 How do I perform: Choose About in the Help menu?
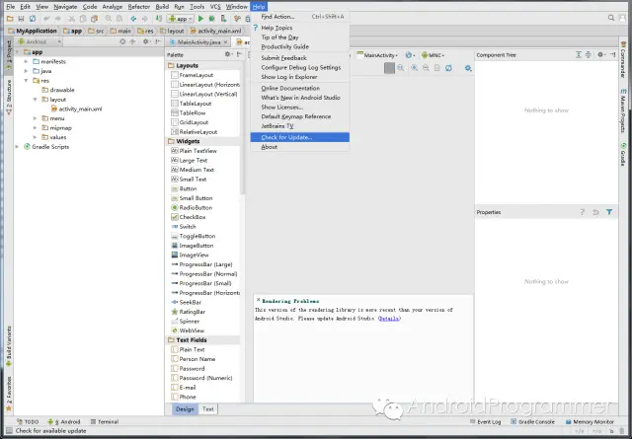300,147
